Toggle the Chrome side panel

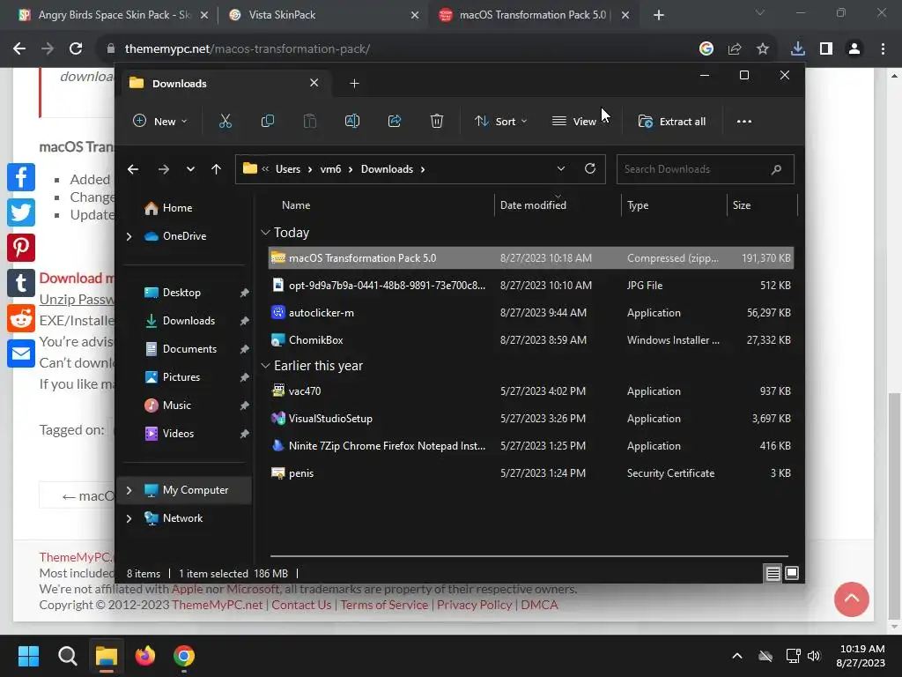click(826, 49)
